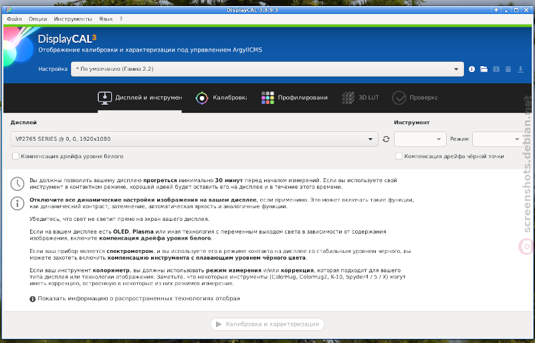Click bold text Отключите все динамические настройки

click(142, 200)
